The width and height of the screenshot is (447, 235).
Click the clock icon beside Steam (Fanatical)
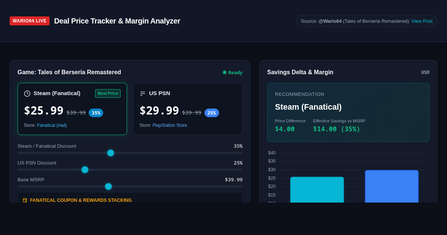tap(27, 94)
